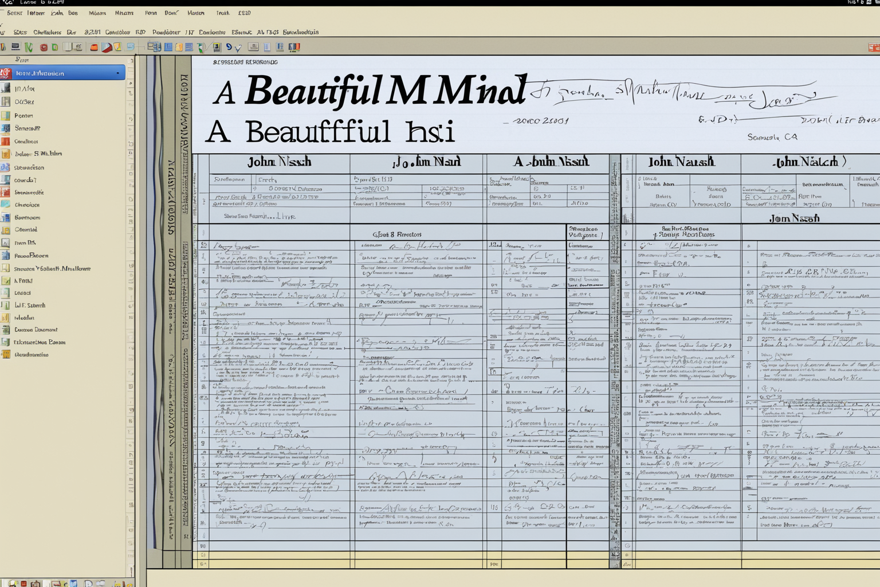Image resolution: width=880 pixels, height=587 pixels.
Task: Click the "Sonnale CA" text near the signature
Action: pos(772,137)
